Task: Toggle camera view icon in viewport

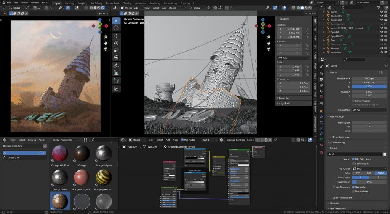Action: click(x=268, y=50)
